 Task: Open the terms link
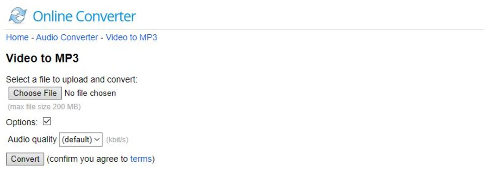click(141, 159)
